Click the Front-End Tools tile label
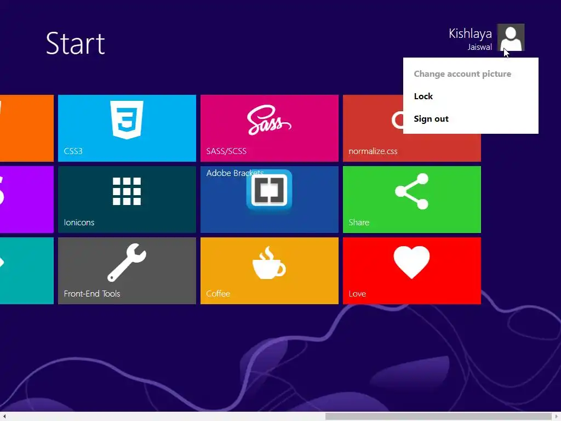This screenshot has height=421, width=561. click(x=92, y=294)
